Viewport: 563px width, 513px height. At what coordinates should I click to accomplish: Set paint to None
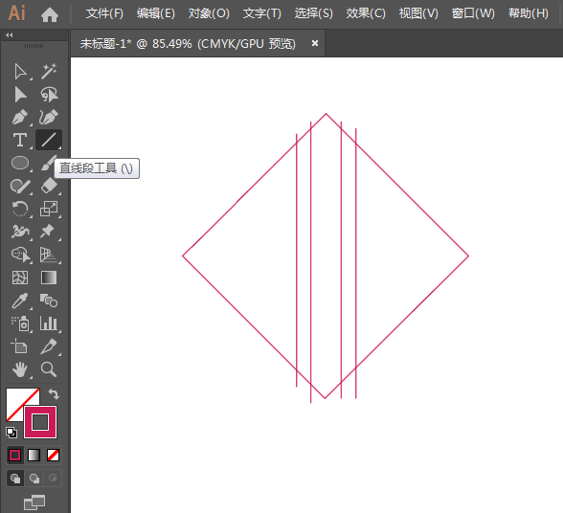coord(54,456)
